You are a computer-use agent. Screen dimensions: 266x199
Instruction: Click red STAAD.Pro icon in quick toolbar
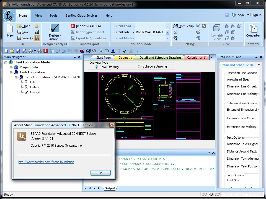(45, 51)
